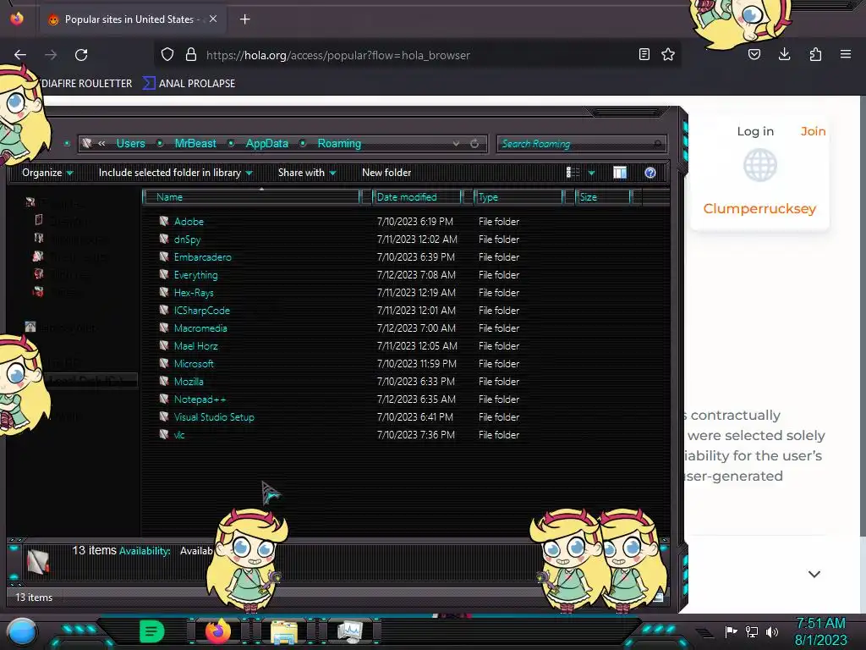This screenshot has width=866, height=650.
Task: Select the ICSharpCode folder
Action: tap(201, 311)
